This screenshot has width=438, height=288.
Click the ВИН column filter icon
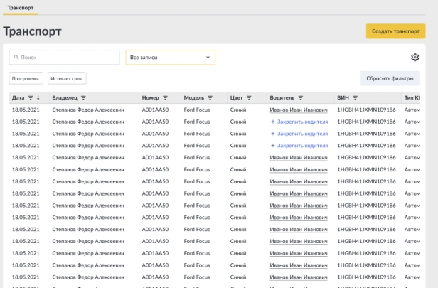(x=355, y=97)
